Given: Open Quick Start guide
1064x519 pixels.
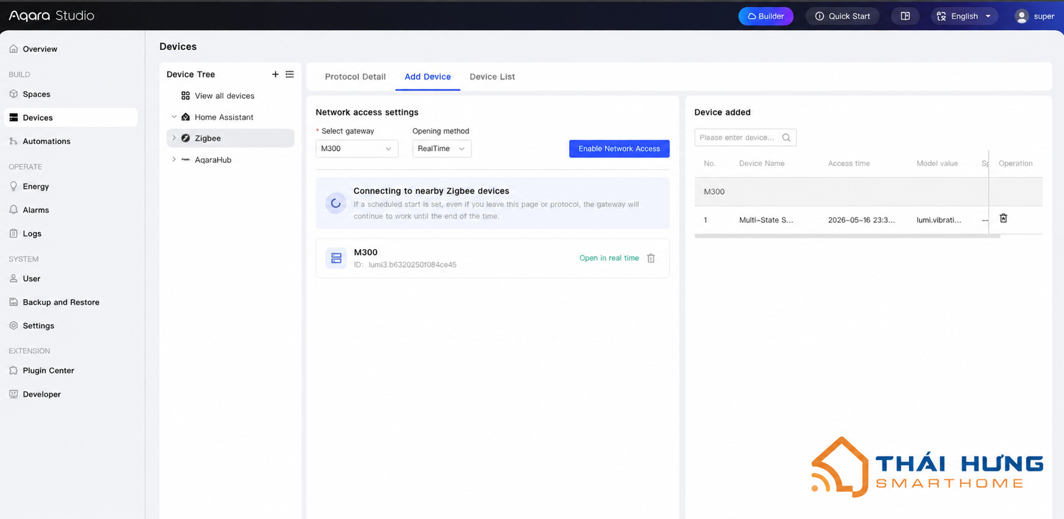Looking at the screenshot, I should coord(842,16).
